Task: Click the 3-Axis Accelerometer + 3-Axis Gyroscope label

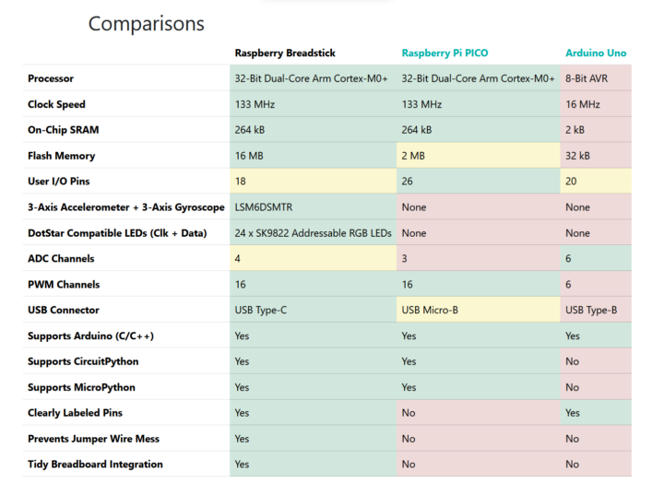Action: [x=125, y=207]
